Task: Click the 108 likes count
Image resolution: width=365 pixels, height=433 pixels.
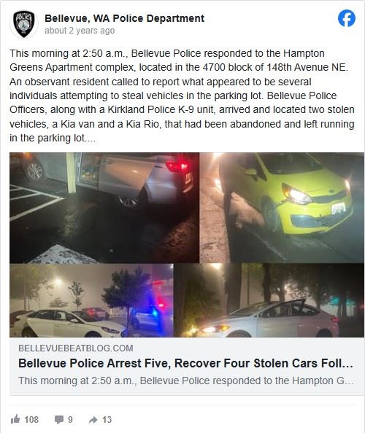Action: (x=31, y=420)
